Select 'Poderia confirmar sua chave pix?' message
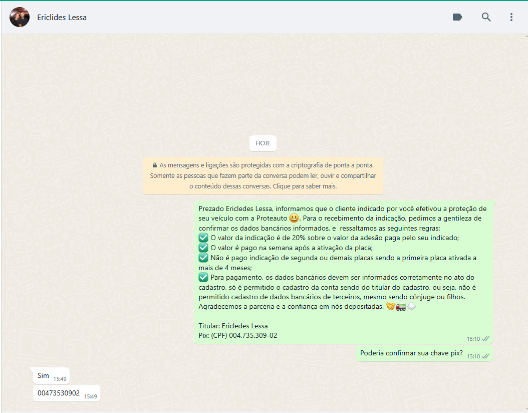 (x=411, y=353)
